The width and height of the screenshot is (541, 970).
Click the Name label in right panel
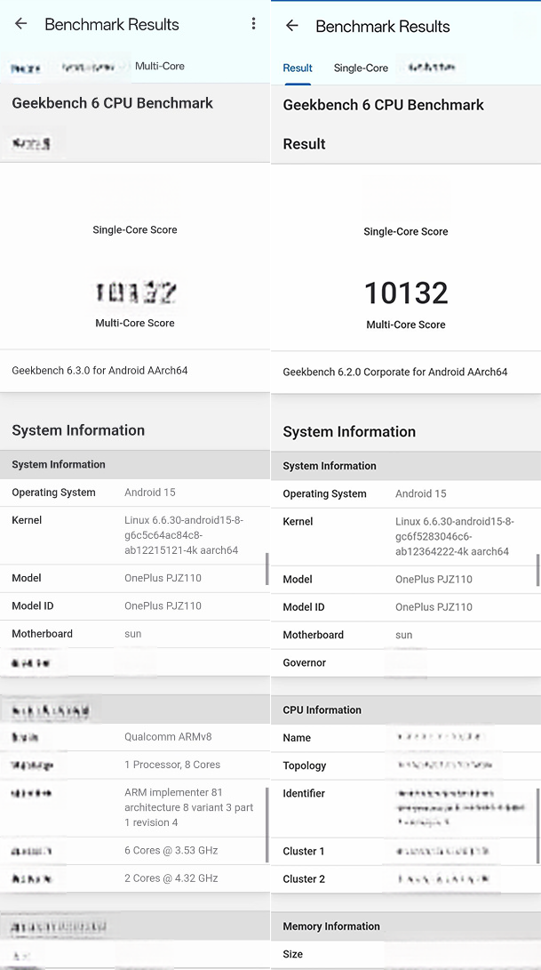[297, 737]
